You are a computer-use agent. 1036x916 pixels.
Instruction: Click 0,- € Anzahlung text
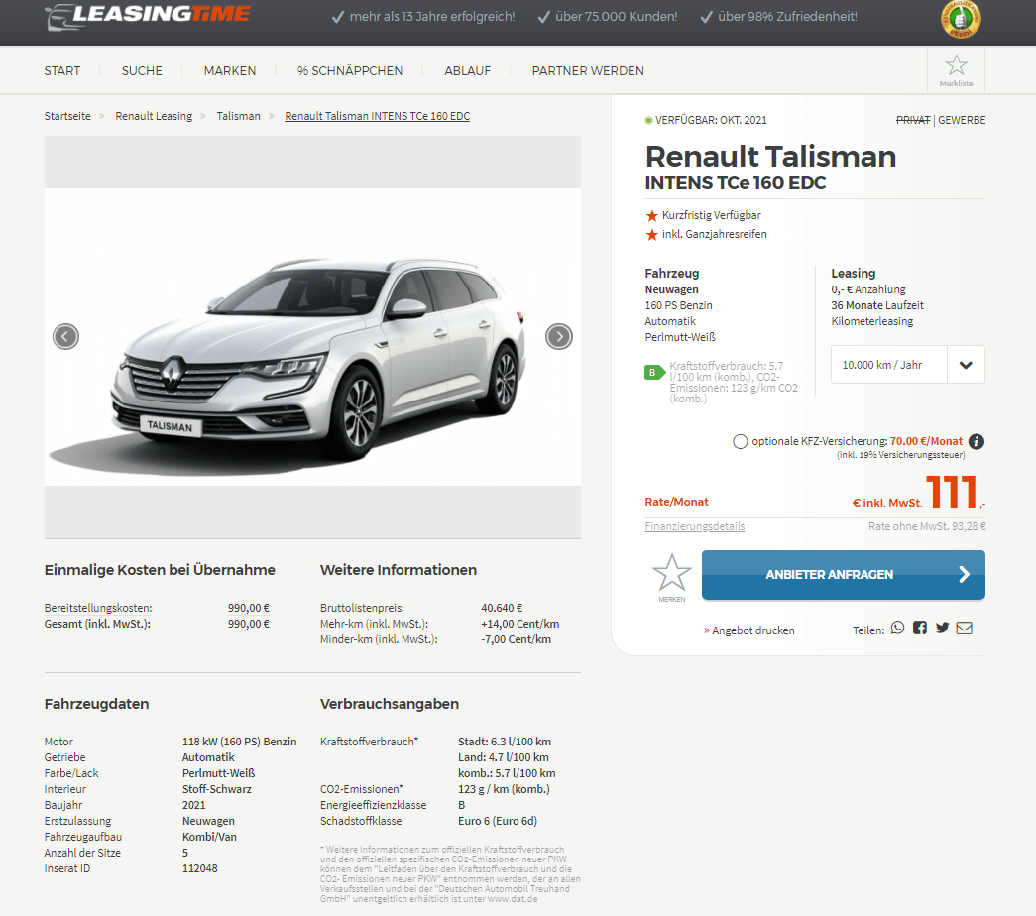coord(868,289)
